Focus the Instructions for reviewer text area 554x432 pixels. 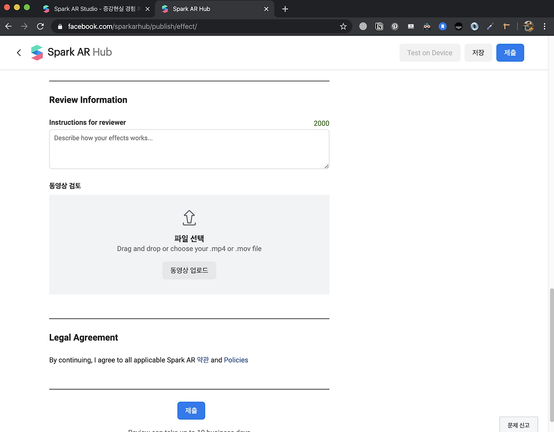(189, 149)
